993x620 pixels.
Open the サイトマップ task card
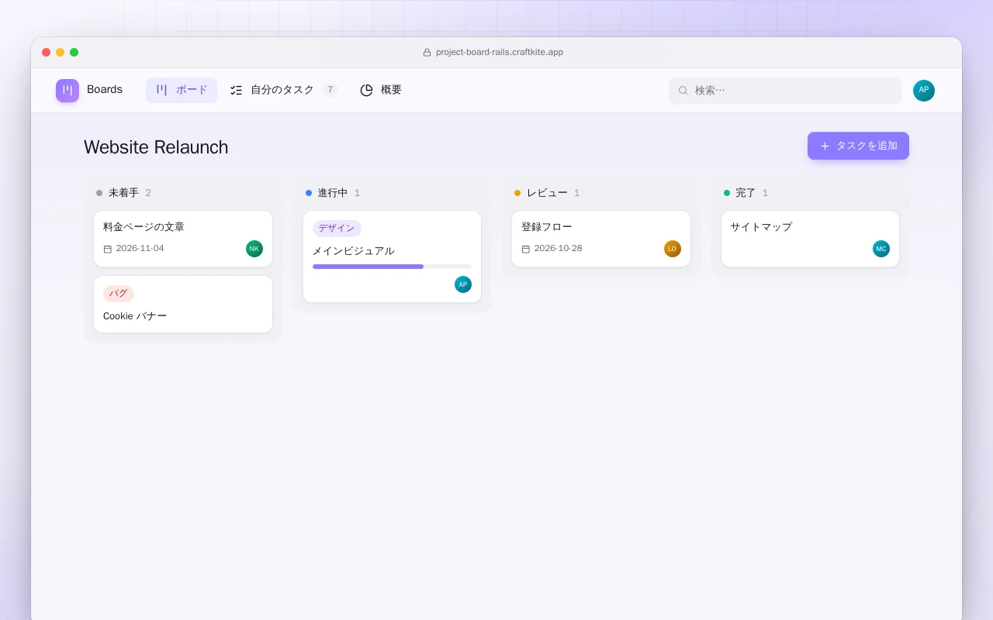coord(810,239)
